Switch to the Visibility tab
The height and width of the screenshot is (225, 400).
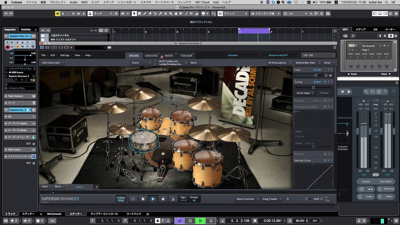26,30
